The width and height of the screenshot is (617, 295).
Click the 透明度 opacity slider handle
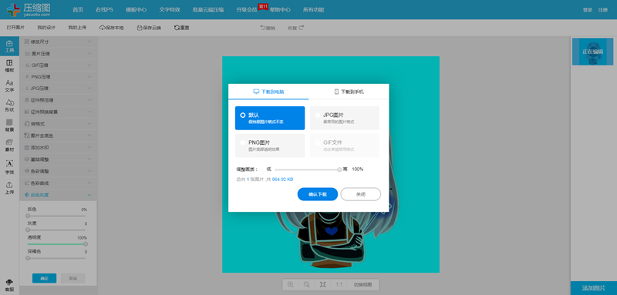point(86,244)
